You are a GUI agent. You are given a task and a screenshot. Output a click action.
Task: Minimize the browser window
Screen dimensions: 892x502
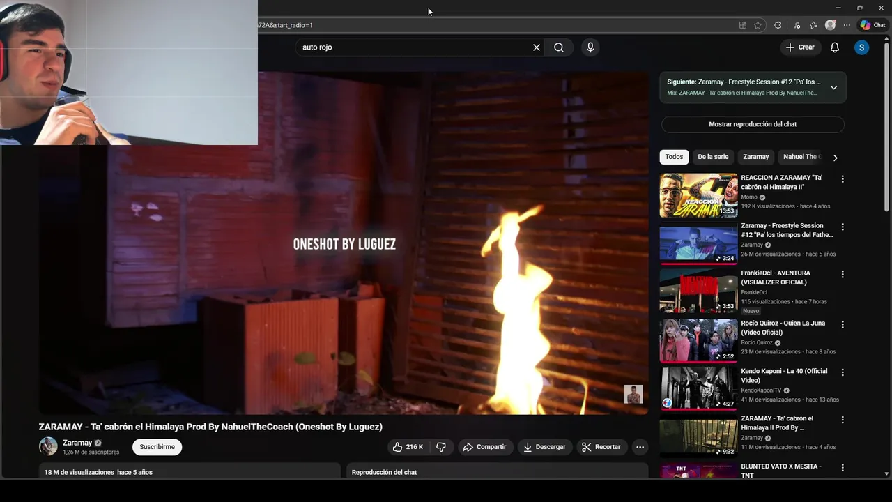[838, 8]
